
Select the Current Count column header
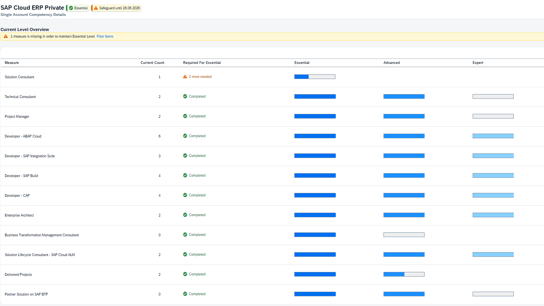pos(152,63)
